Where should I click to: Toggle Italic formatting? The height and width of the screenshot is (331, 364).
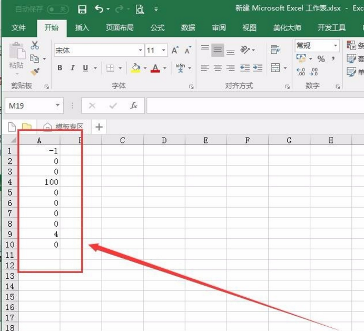[x=72, y=68]
